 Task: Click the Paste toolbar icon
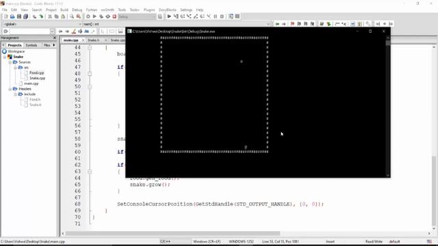pos(63,16)
